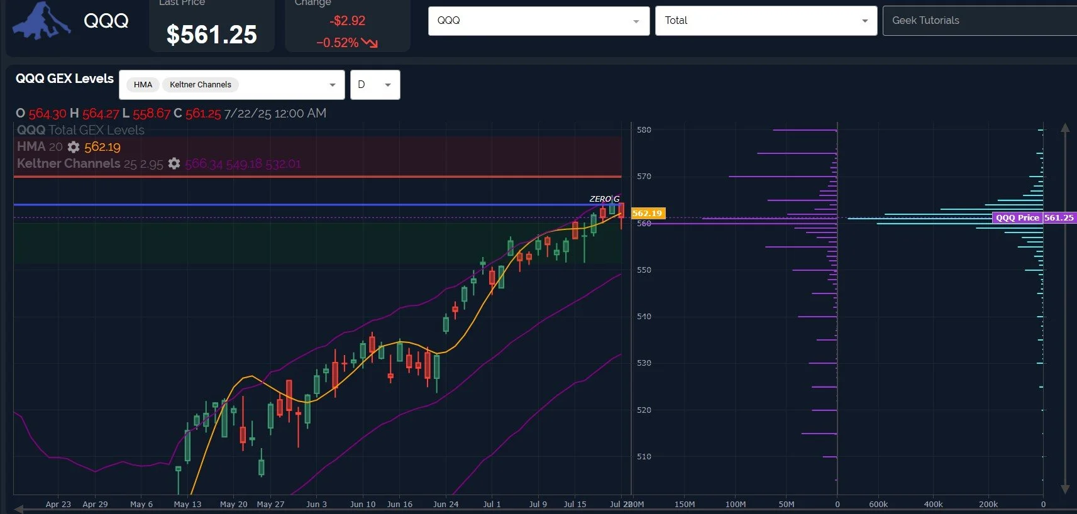Open the Total selection dropdown

766,21
